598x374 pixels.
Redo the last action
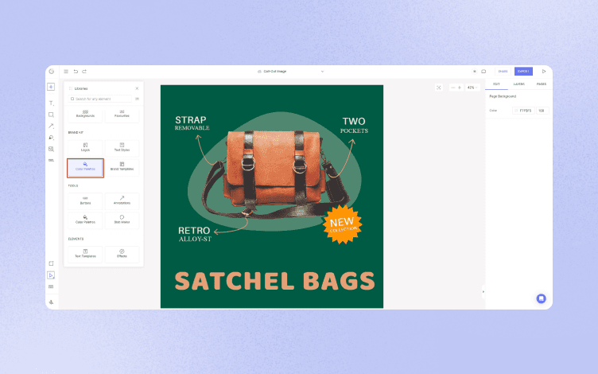click(x=84, y=72)
